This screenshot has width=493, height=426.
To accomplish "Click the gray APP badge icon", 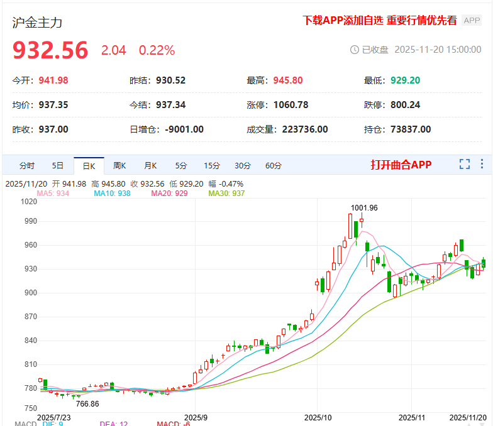I will (472, 20).
